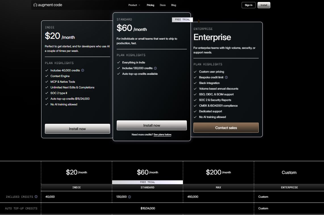Click the checkmark beside Everything in Indie
This screenshot has height=215, width=324.
(x=119, y=62)
